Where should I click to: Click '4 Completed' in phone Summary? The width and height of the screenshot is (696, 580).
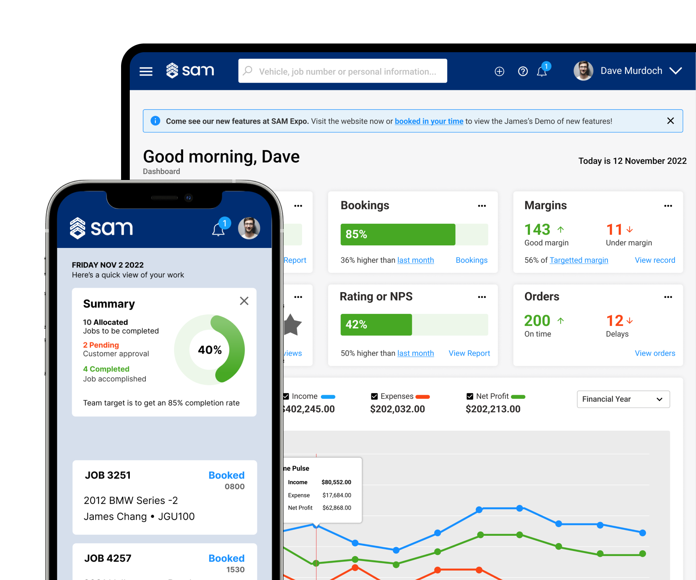(x=106, y=369)
